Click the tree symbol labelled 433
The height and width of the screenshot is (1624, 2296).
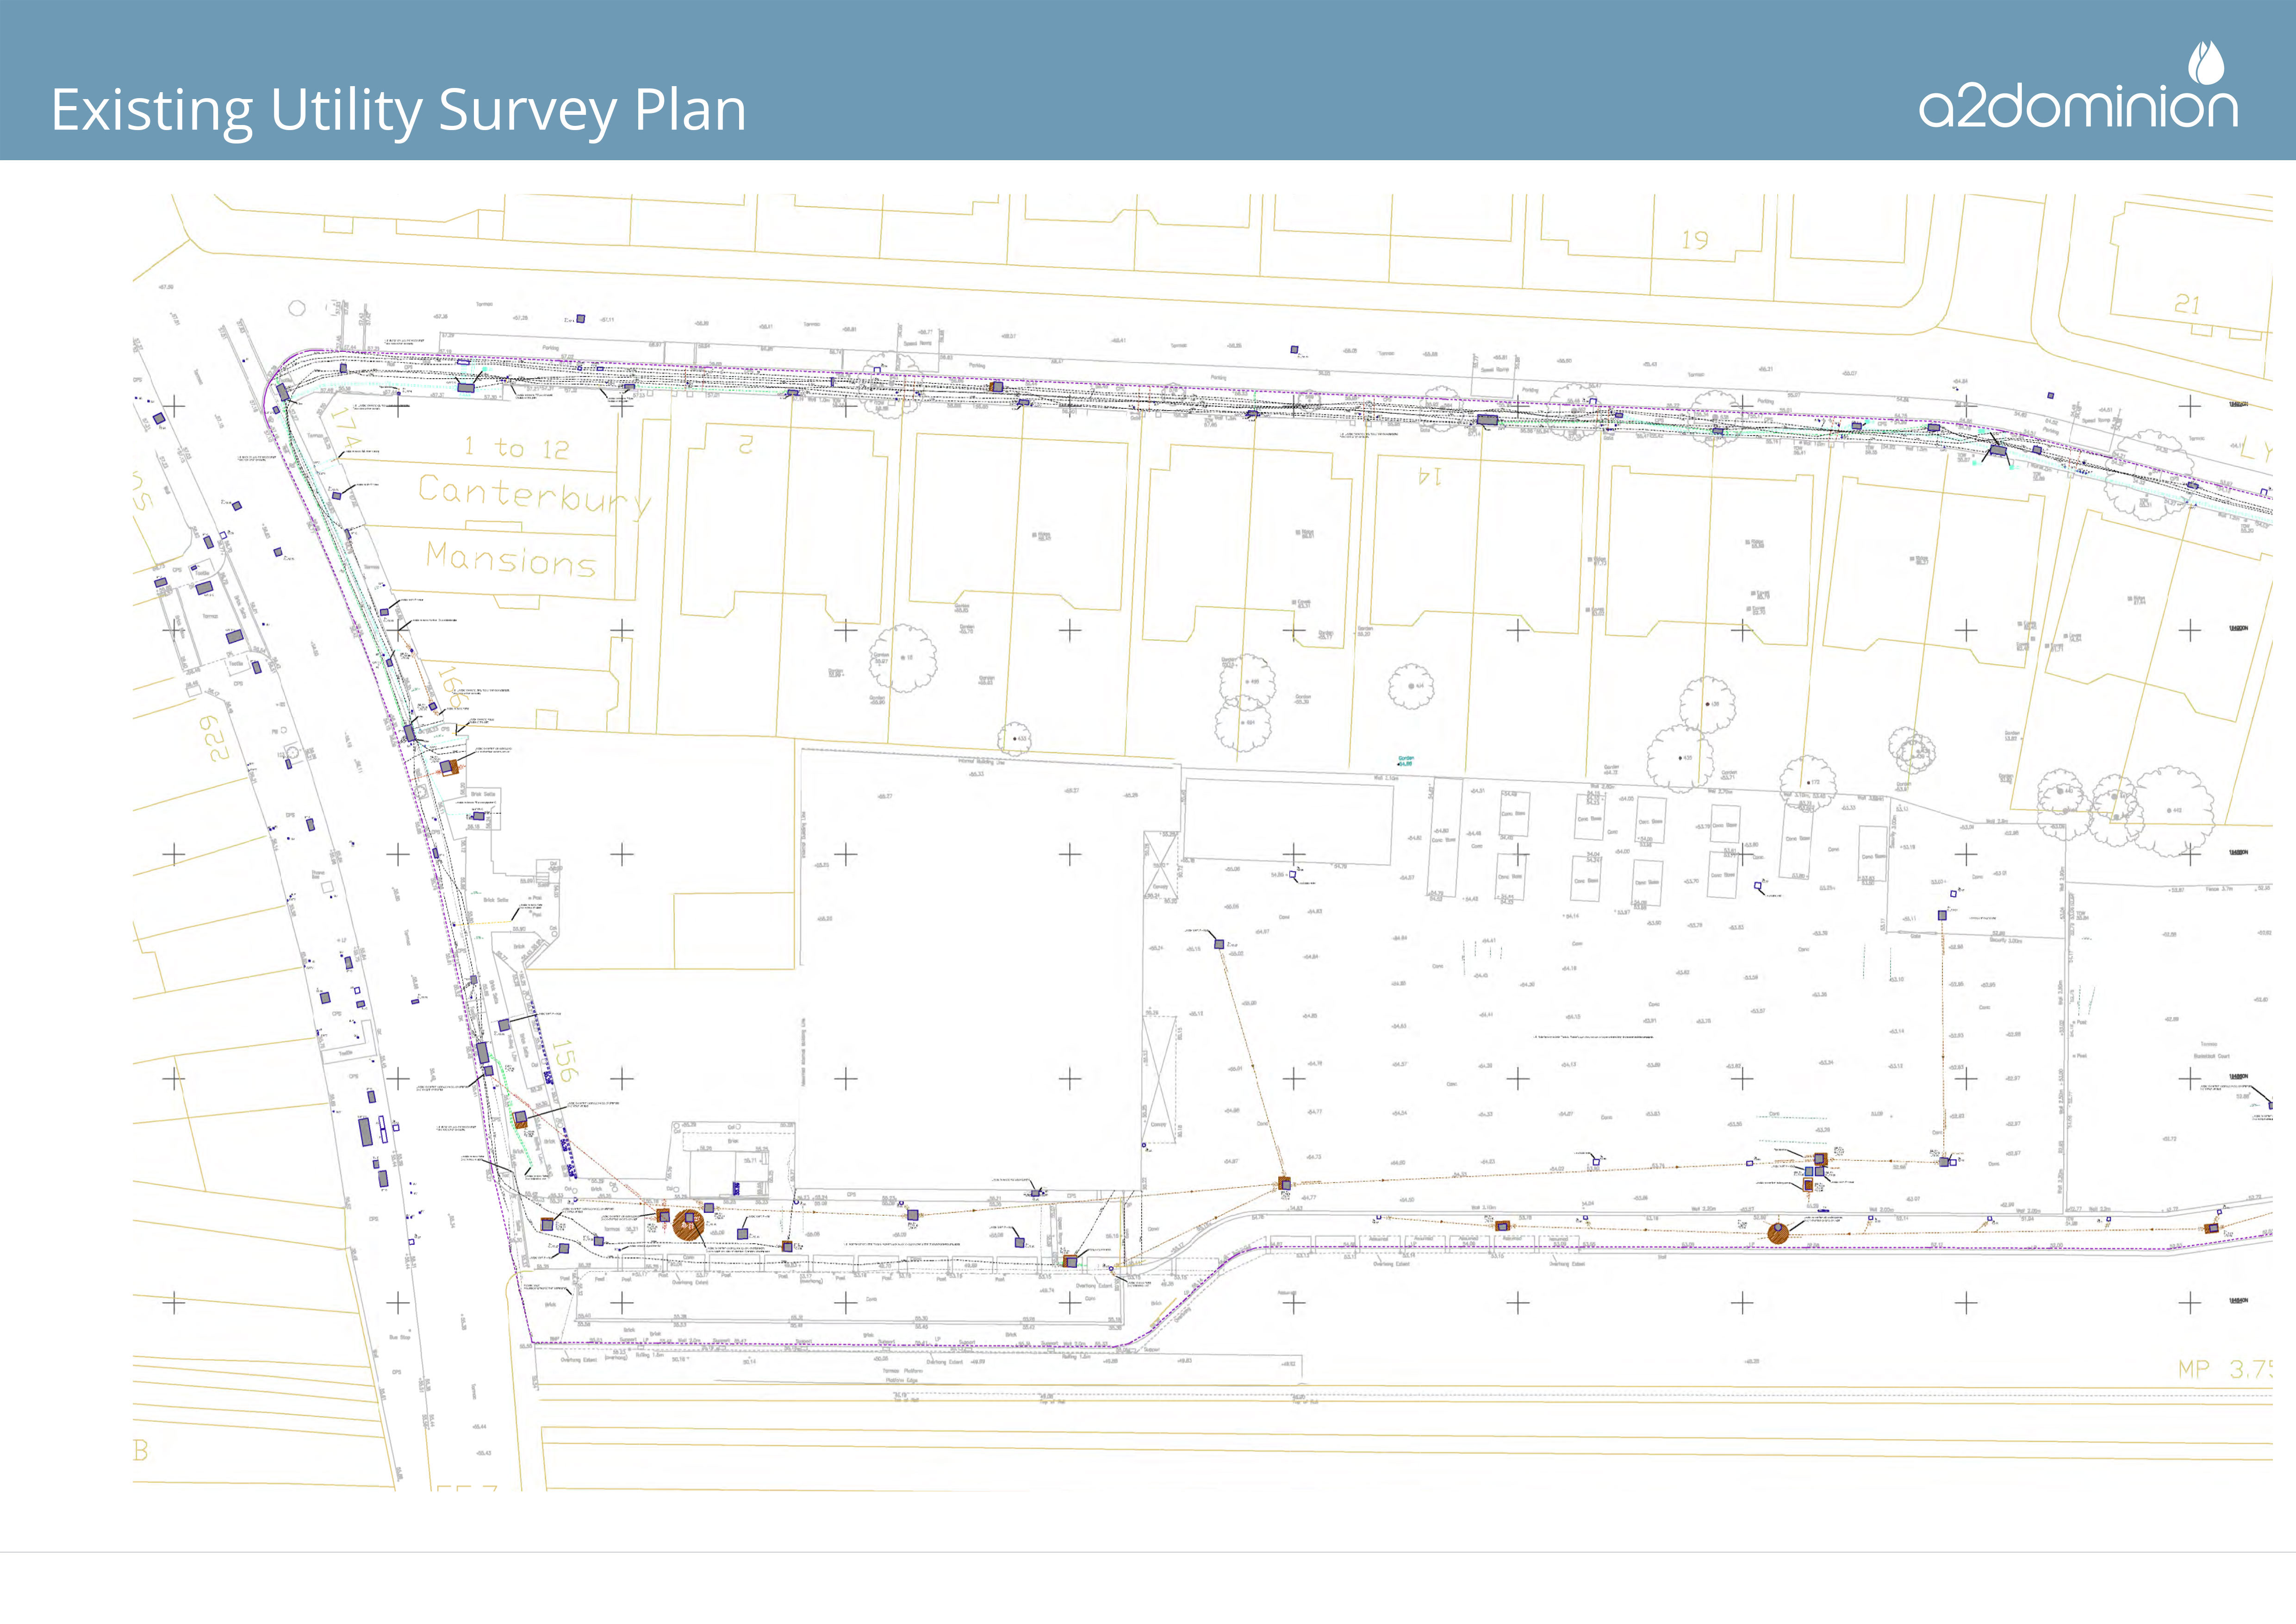1014,739
